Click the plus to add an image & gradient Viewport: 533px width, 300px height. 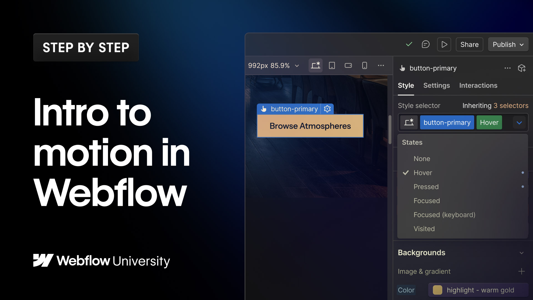coord(522,271)
